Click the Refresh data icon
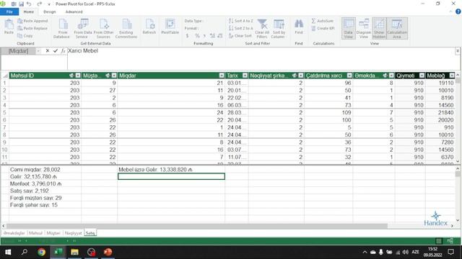The width and height of the screenshot is (462, 259). point(149,27)
